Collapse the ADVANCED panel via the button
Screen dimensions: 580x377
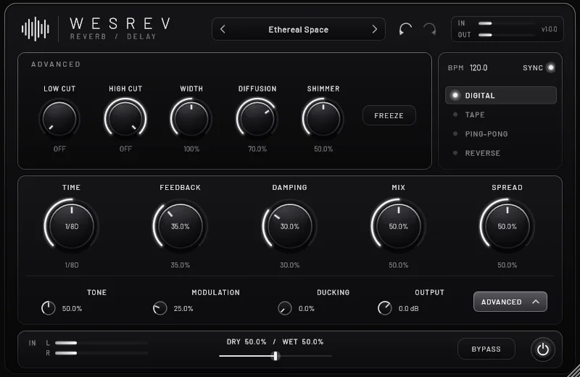[510, 302]
